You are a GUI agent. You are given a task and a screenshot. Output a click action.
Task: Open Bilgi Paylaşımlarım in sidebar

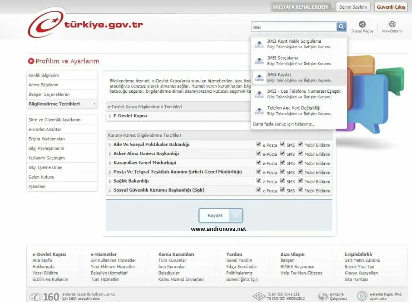click(62, 148)
